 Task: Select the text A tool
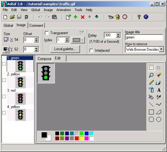159,90
